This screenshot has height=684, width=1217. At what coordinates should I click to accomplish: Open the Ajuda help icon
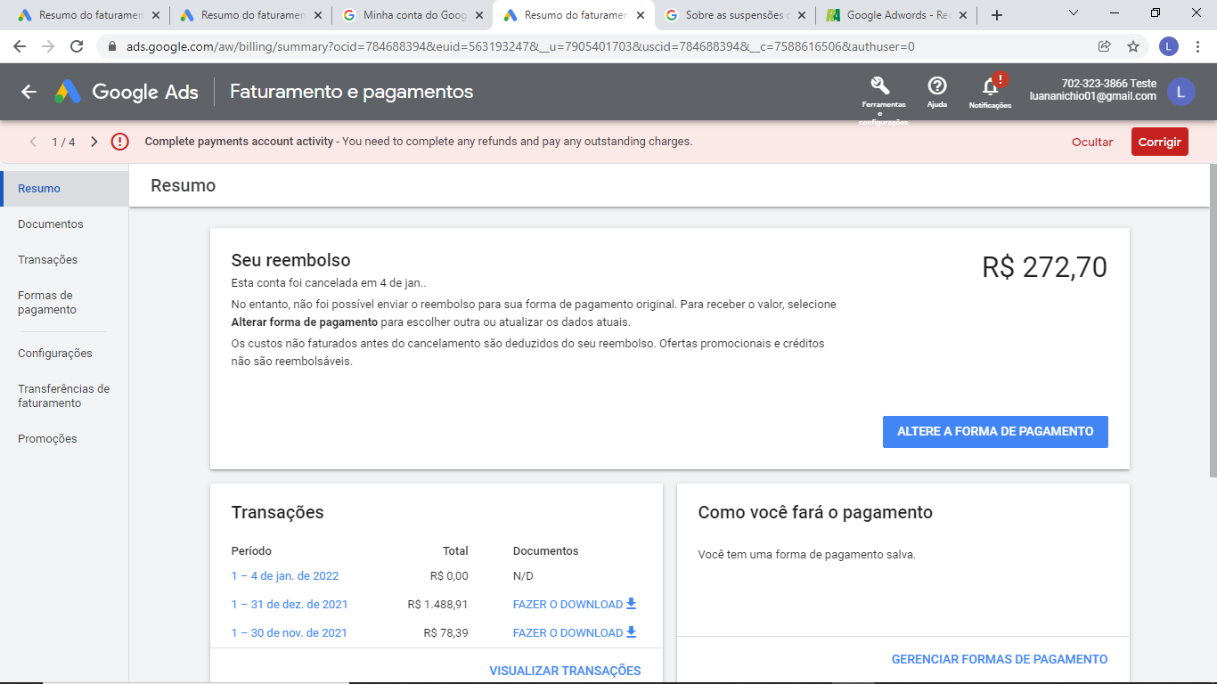937,86
